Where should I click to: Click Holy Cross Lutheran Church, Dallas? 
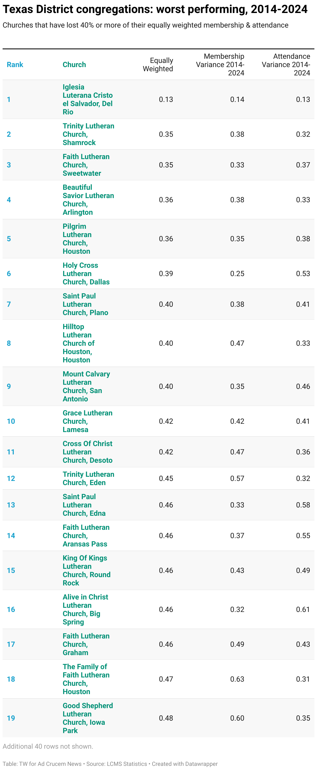coord(86,273)
